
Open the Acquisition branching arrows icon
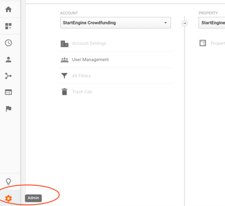[9, 76]
